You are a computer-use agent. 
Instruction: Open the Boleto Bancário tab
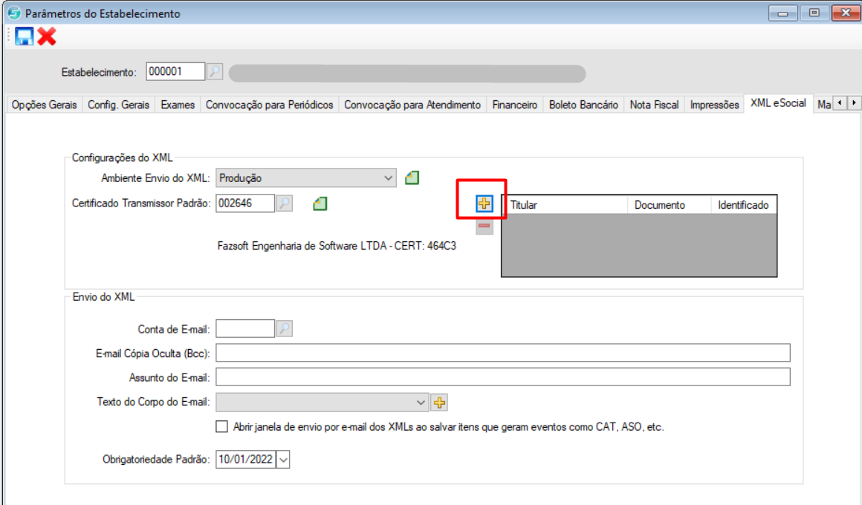[x=583, y=105]
